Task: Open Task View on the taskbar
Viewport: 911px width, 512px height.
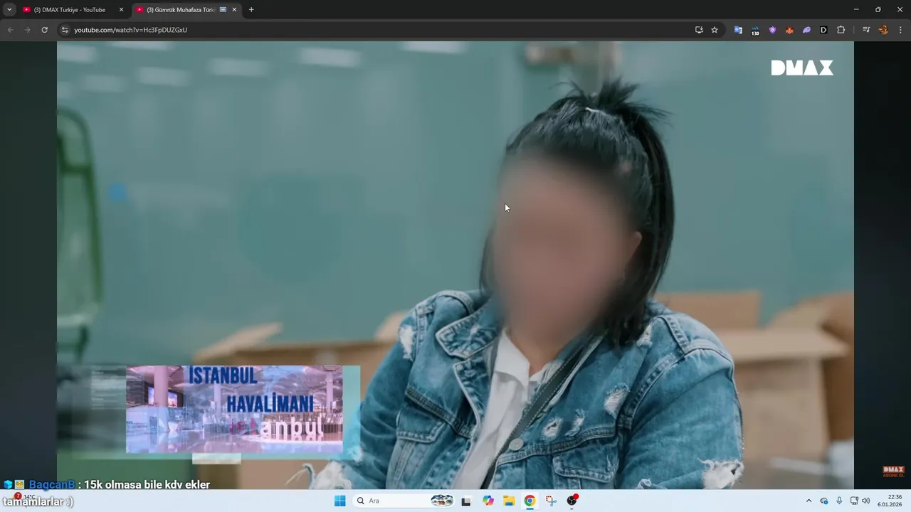Action: [x=466, y=501]
